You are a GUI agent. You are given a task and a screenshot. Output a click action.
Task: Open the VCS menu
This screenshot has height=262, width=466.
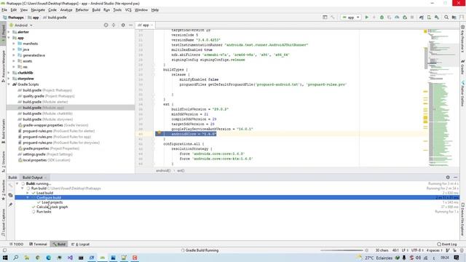[x=128, y=9]
